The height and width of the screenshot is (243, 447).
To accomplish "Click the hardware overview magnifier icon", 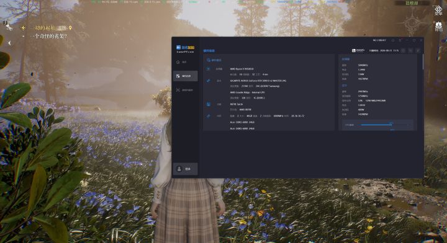I will (209, 60).
